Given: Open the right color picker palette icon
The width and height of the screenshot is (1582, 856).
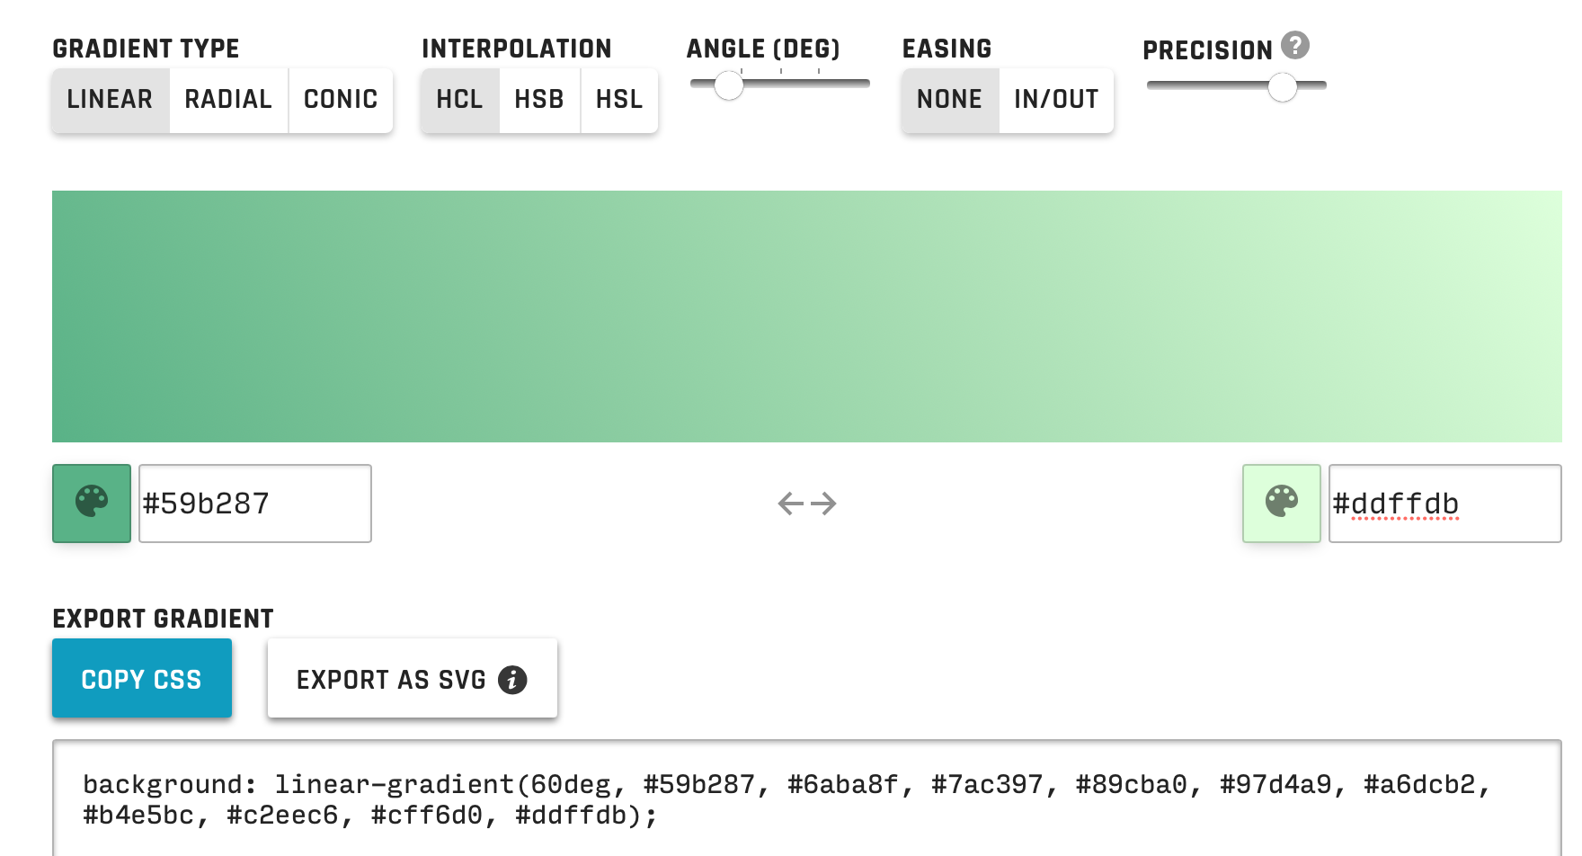Looking at the screenshot, I should pos(1280,504).
